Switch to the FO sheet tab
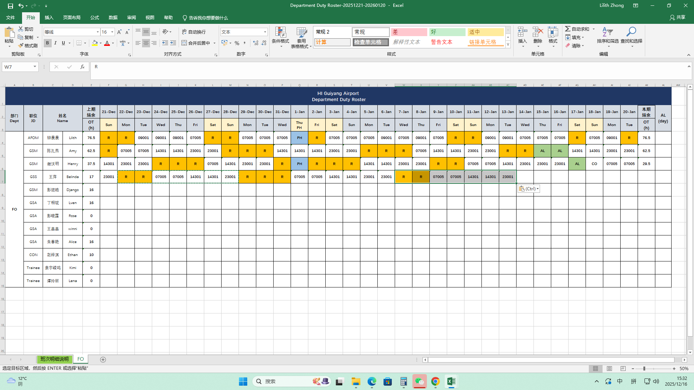 [80, 359]
